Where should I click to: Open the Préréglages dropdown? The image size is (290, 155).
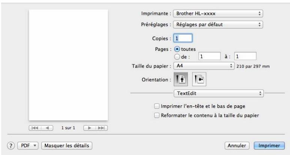[x=218, y=25]
